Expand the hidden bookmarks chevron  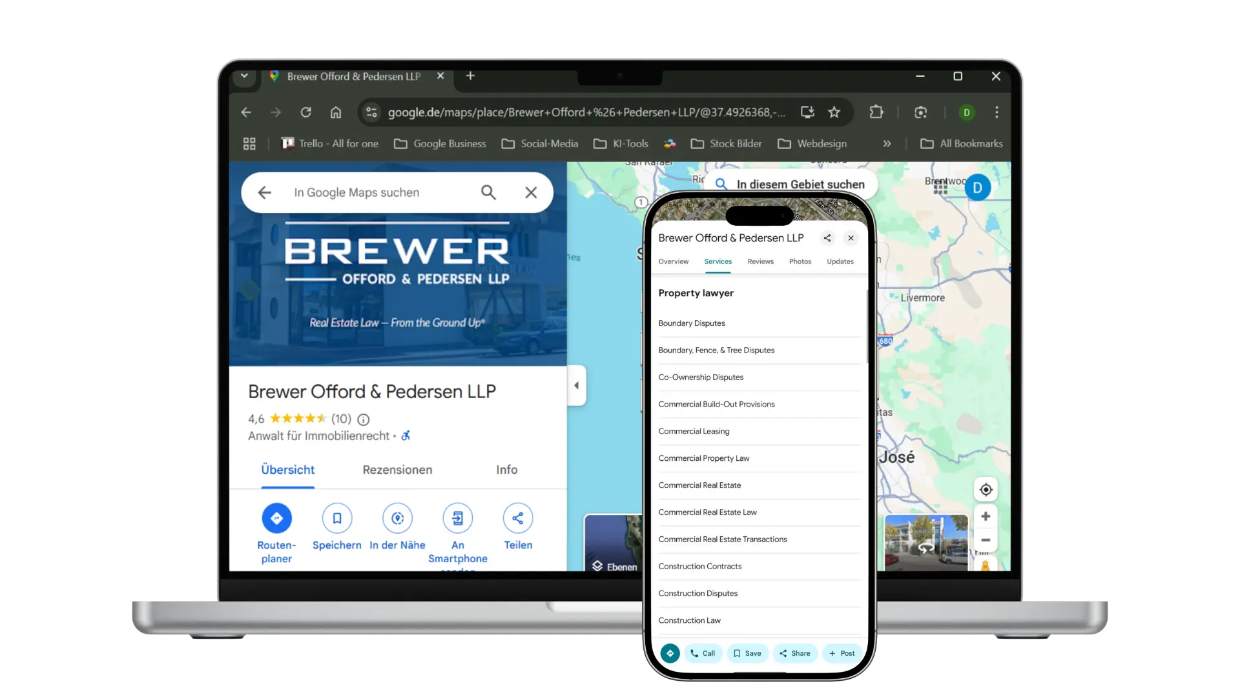click(x=887, y=144)
